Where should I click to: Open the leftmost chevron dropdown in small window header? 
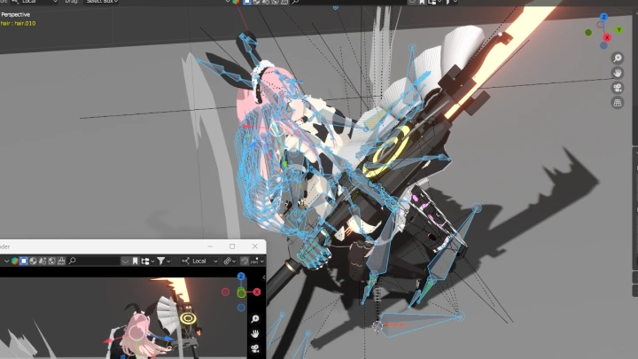coord(6,261)
